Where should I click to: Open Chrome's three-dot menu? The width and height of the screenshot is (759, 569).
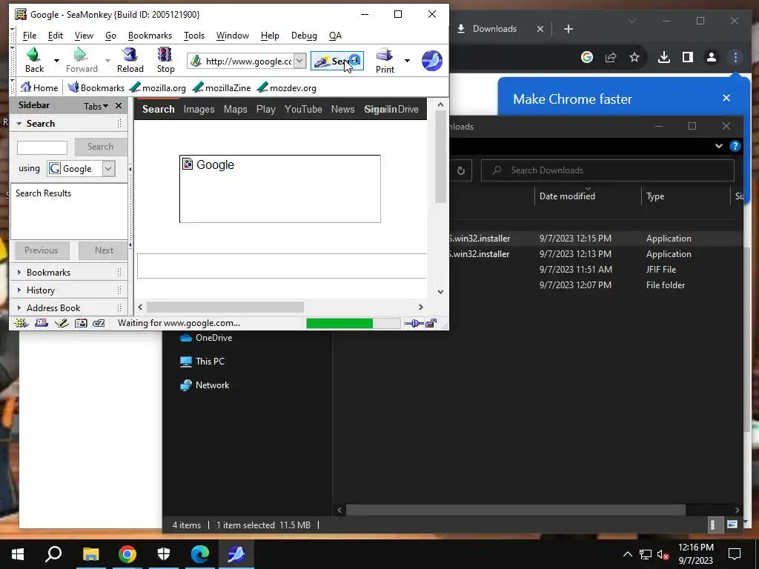(x=735, y=57)
